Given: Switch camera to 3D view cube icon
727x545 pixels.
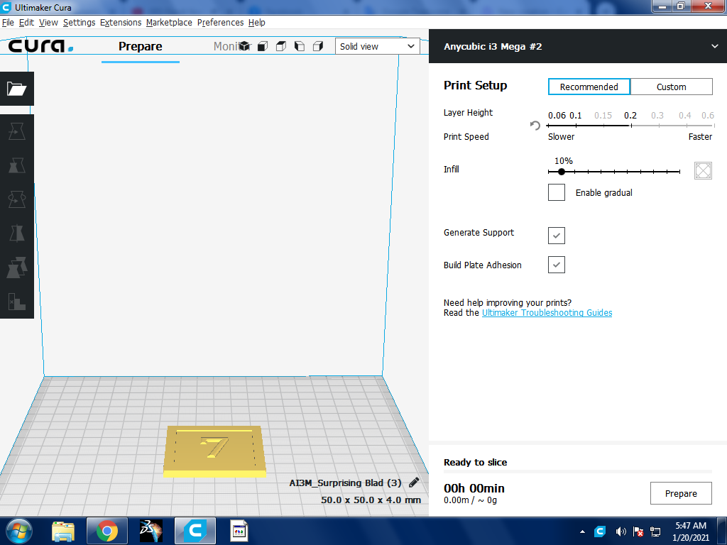Looking at the screenshot, I should point(245,46).
